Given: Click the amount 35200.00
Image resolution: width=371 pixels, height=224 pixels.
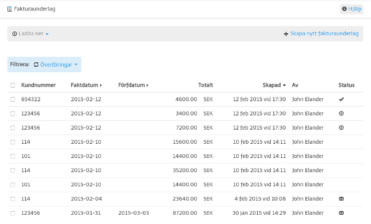Looking at the screenshot, I should click(x=185, y=170).
